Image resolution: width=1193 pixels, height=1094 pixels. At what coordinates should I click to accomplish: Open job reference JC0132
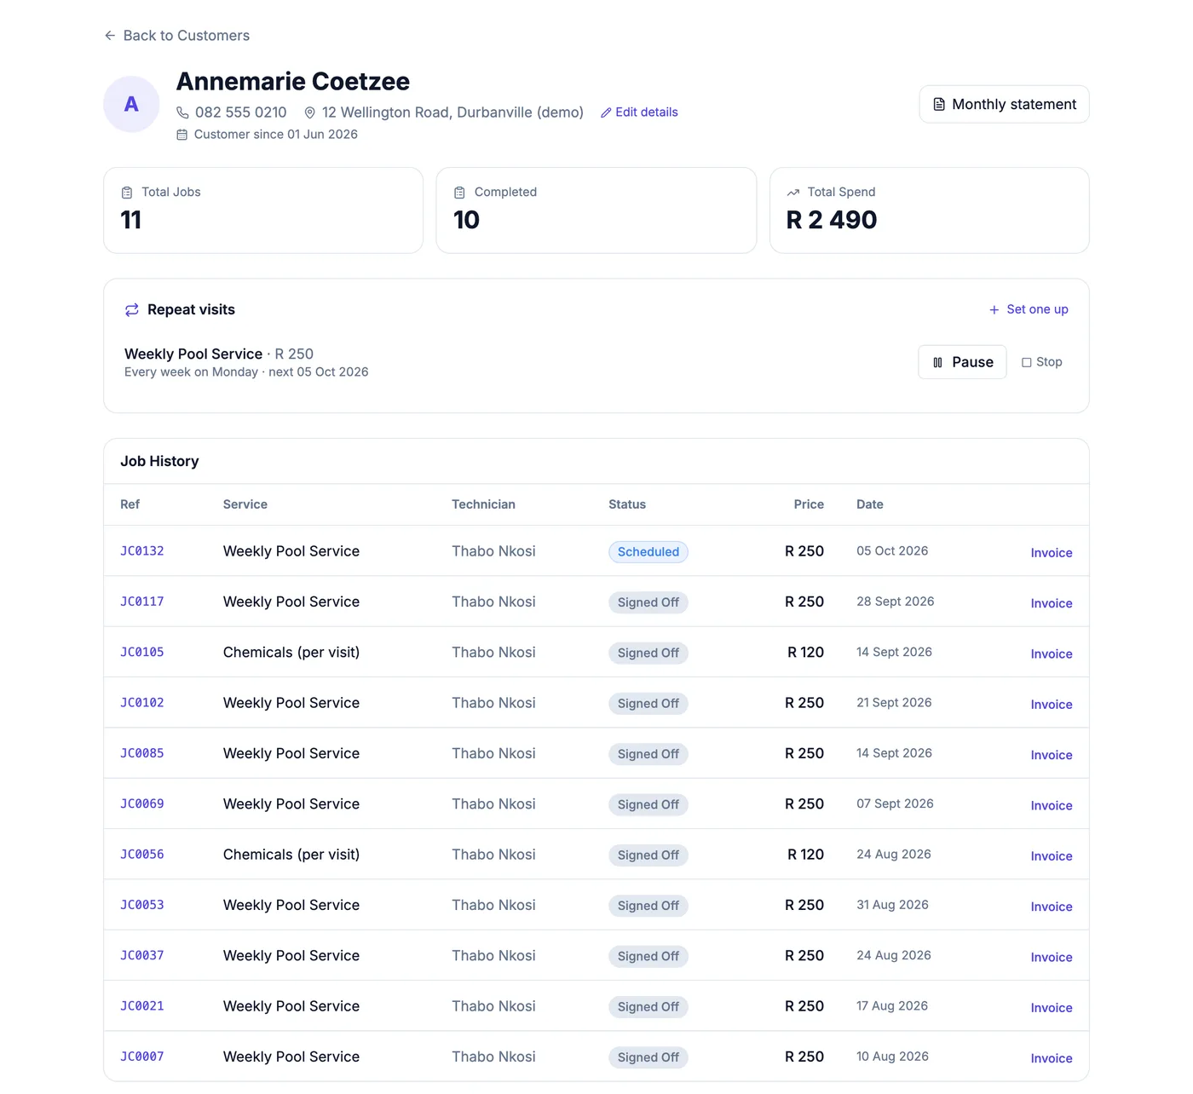click(x=142, y=551)
